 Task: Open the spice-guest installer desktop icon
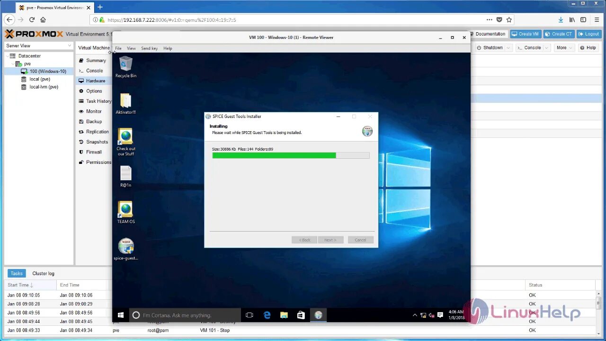(125, 250)
